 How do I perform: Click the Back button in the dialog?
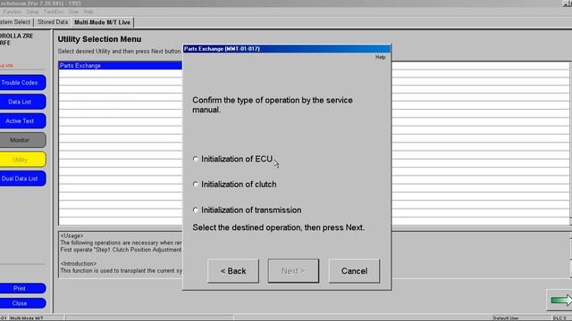[x=233, y=271]
